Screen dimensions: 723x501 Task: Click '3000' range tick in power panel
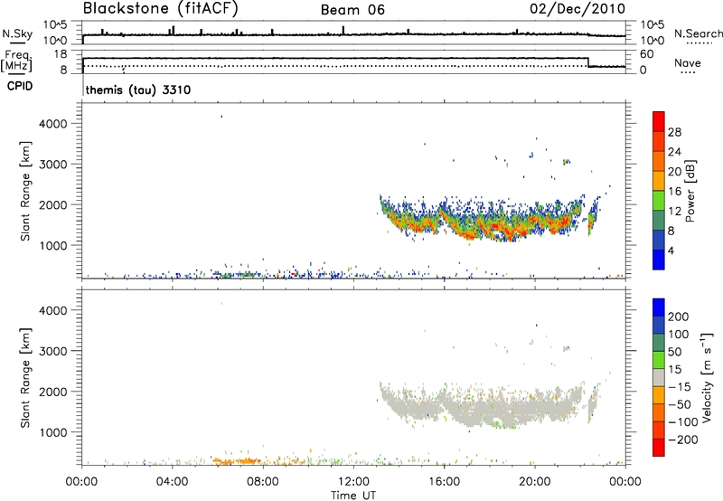coord(52,165)
